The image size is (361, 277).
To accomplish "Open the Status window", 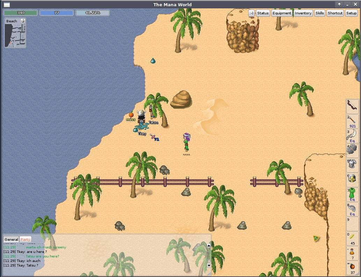I will [263, 13].
